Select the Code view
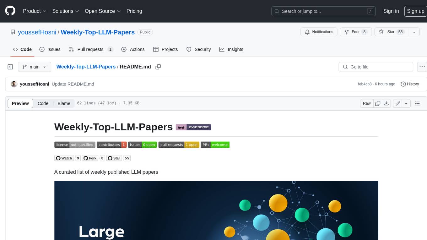 point(43,103)
